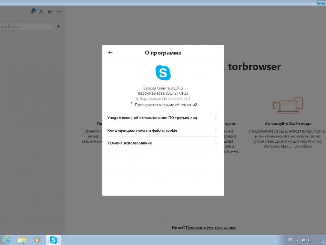Open Конфиденциальность и файлы cookie entry
The width and height of the screenshot is (326, 245).
163,130
